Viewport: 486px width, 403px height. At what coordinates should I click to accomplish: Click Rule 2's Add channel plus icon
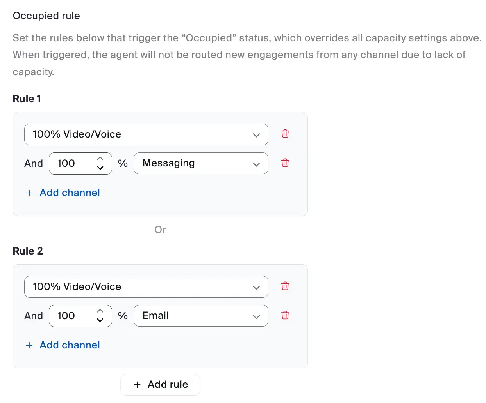click(x=29, y=345)
